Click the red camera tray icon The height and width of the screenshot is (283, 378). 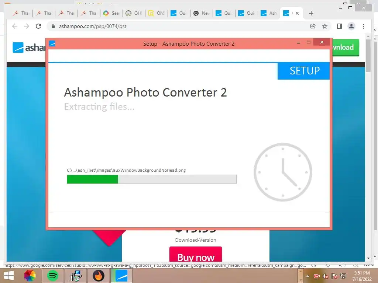pos(316,276)
